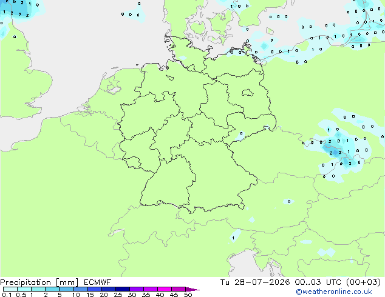
Task: Click the 25–30 mm navy legend swatch
Action: coord(123,289)
